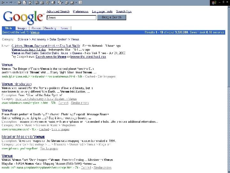The width and height of the screenshot is (230, 173).
Task: Open the Venus result title from nssdc.gsfc.nasa.gov
Action: (x=7, y=156)
